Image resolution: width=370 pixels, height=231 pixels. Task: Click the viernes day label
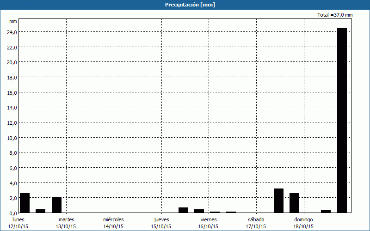click(209, 219)
